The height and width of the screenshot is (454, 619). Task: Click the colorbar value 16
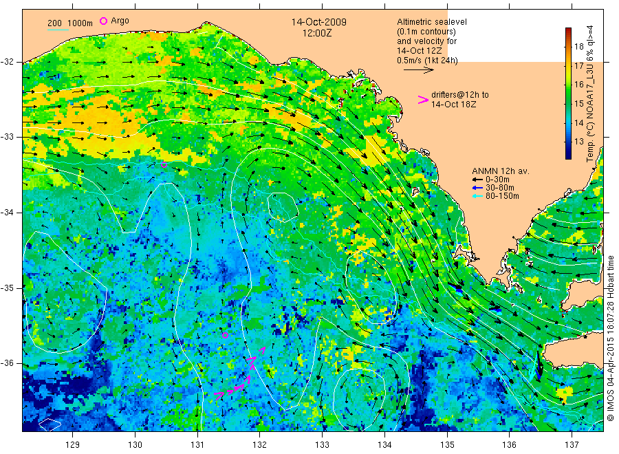(x=578, y=85)
